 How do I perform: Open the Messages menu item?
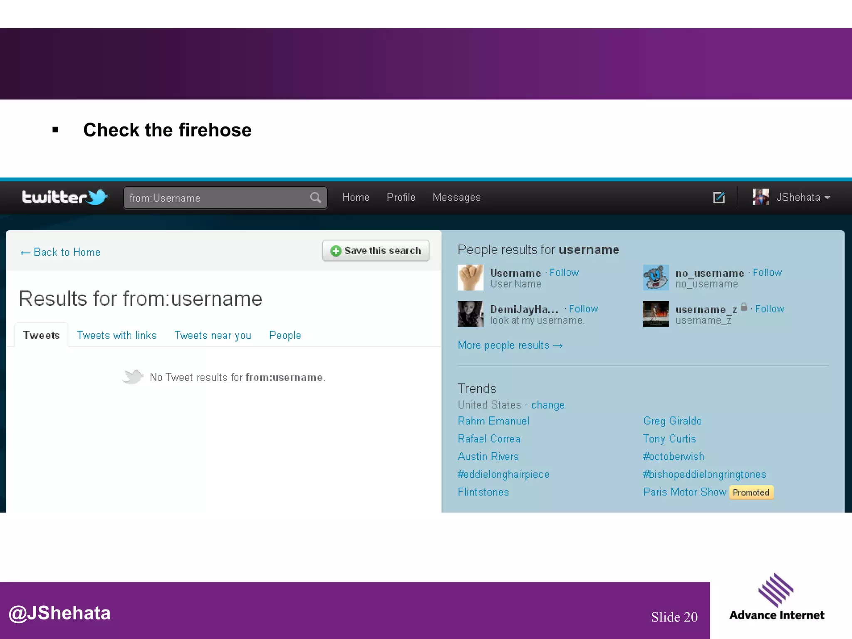pyautogui.click(x=456, y=198)
